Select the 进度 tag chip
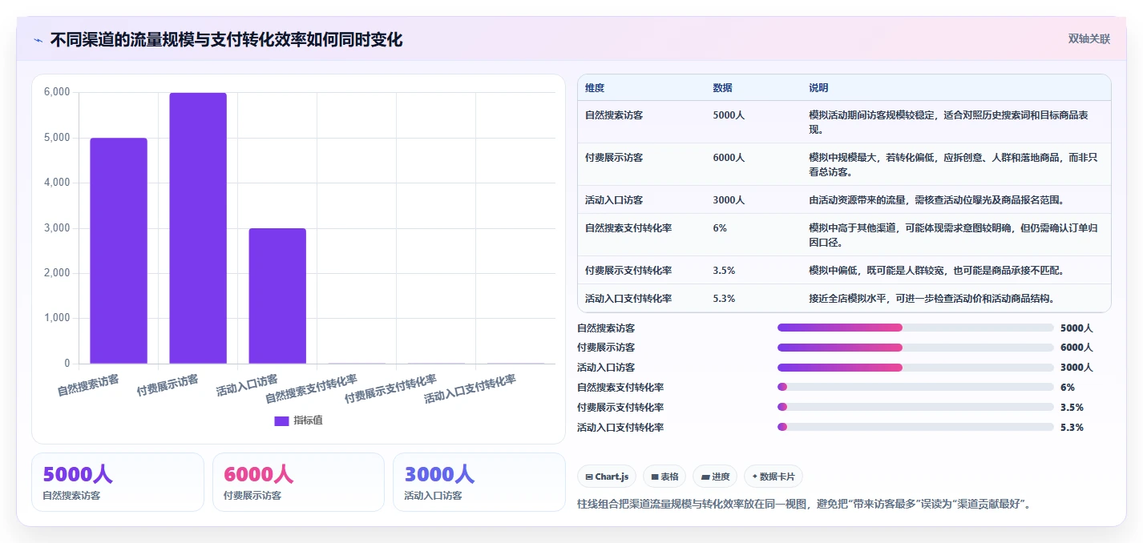 715,477
